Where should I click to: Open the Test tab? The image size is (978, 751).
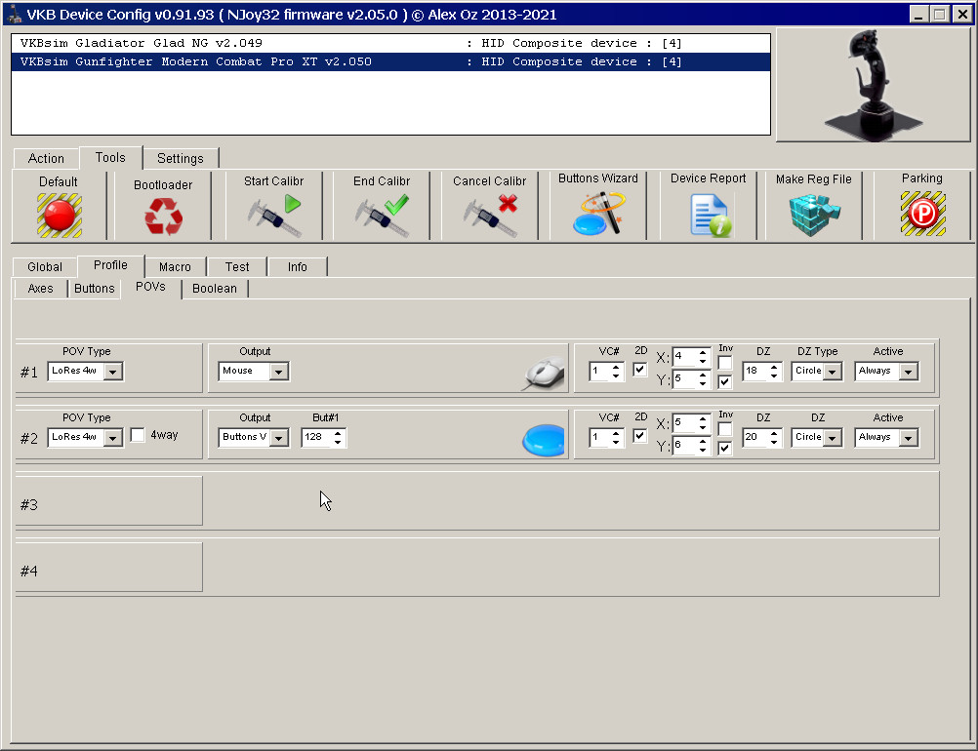tap(237, 266)
